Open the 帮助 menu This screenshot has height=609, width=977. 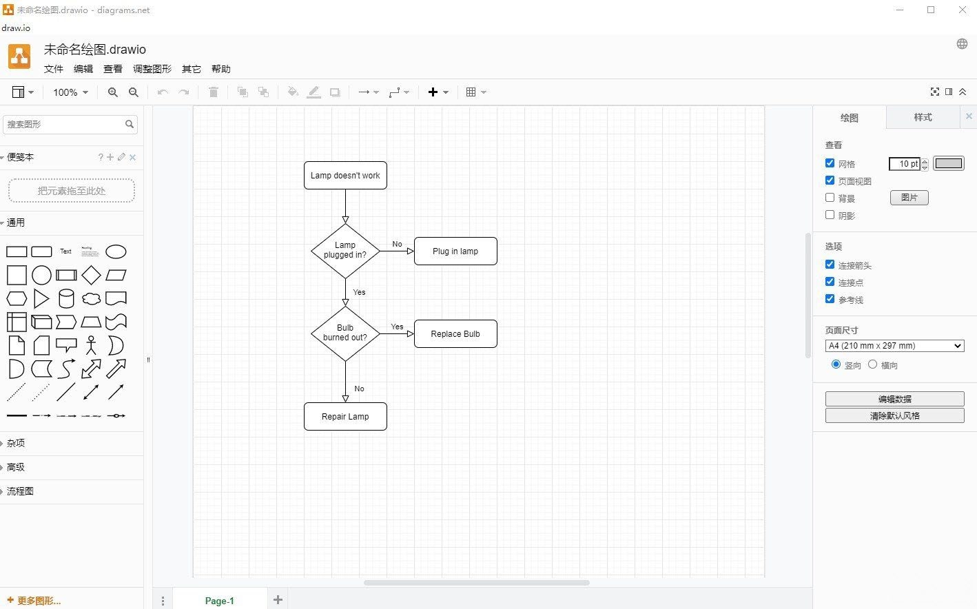[221, 69]
